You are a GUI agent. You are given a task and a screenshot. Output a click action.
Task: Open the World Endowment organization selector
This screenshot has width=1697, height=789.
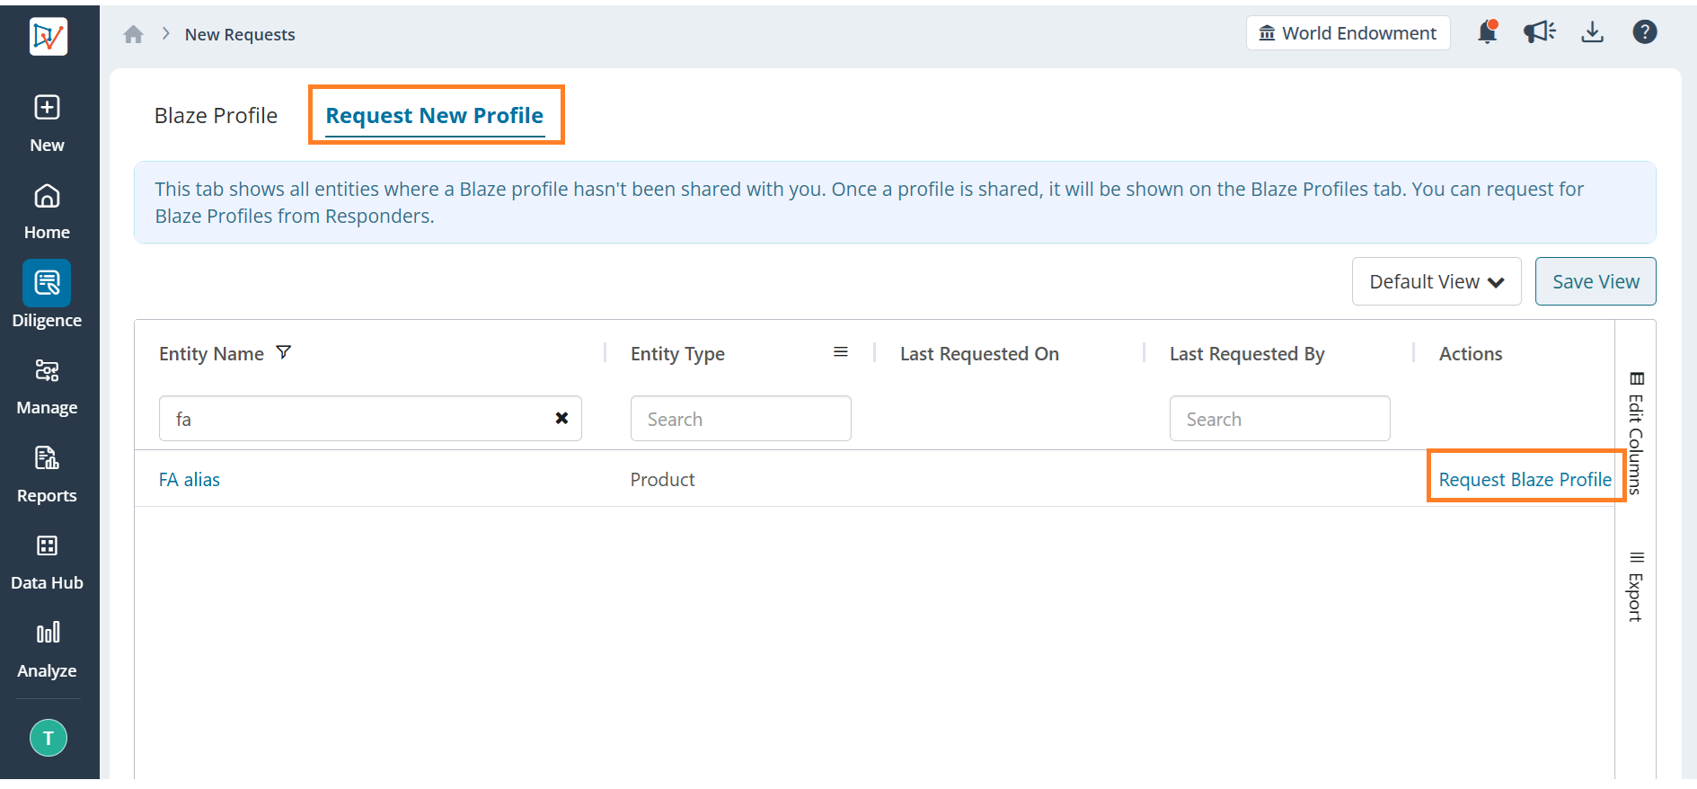[1348, 33]
